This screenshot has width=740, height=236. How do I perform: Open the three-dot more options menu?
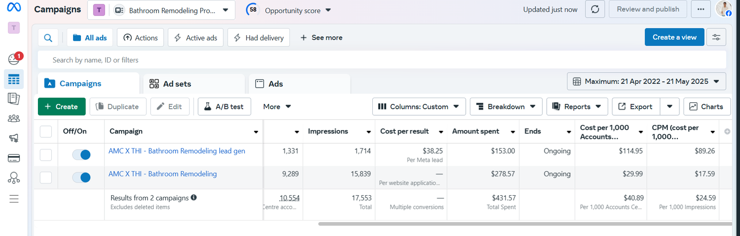click(x=701, y=9)
